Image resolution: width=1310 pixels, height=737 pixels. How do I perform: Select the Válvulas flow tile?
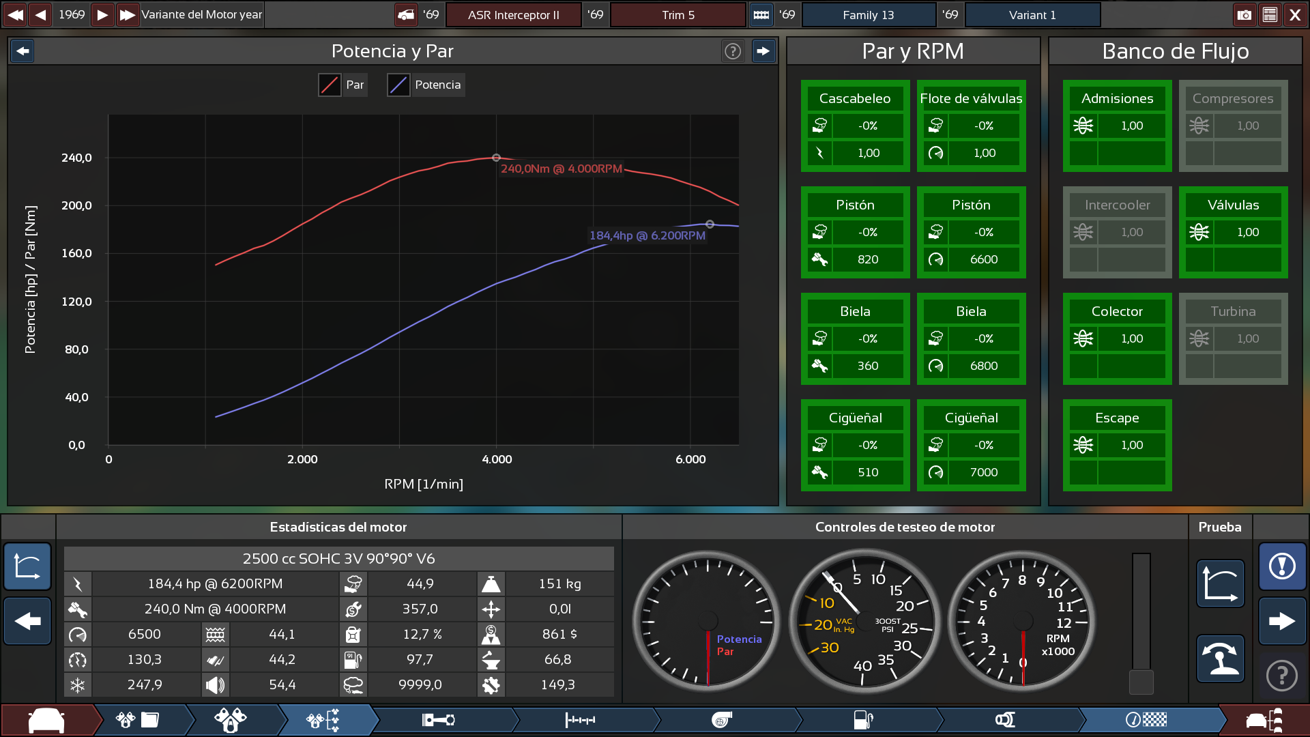point(1233,232)
